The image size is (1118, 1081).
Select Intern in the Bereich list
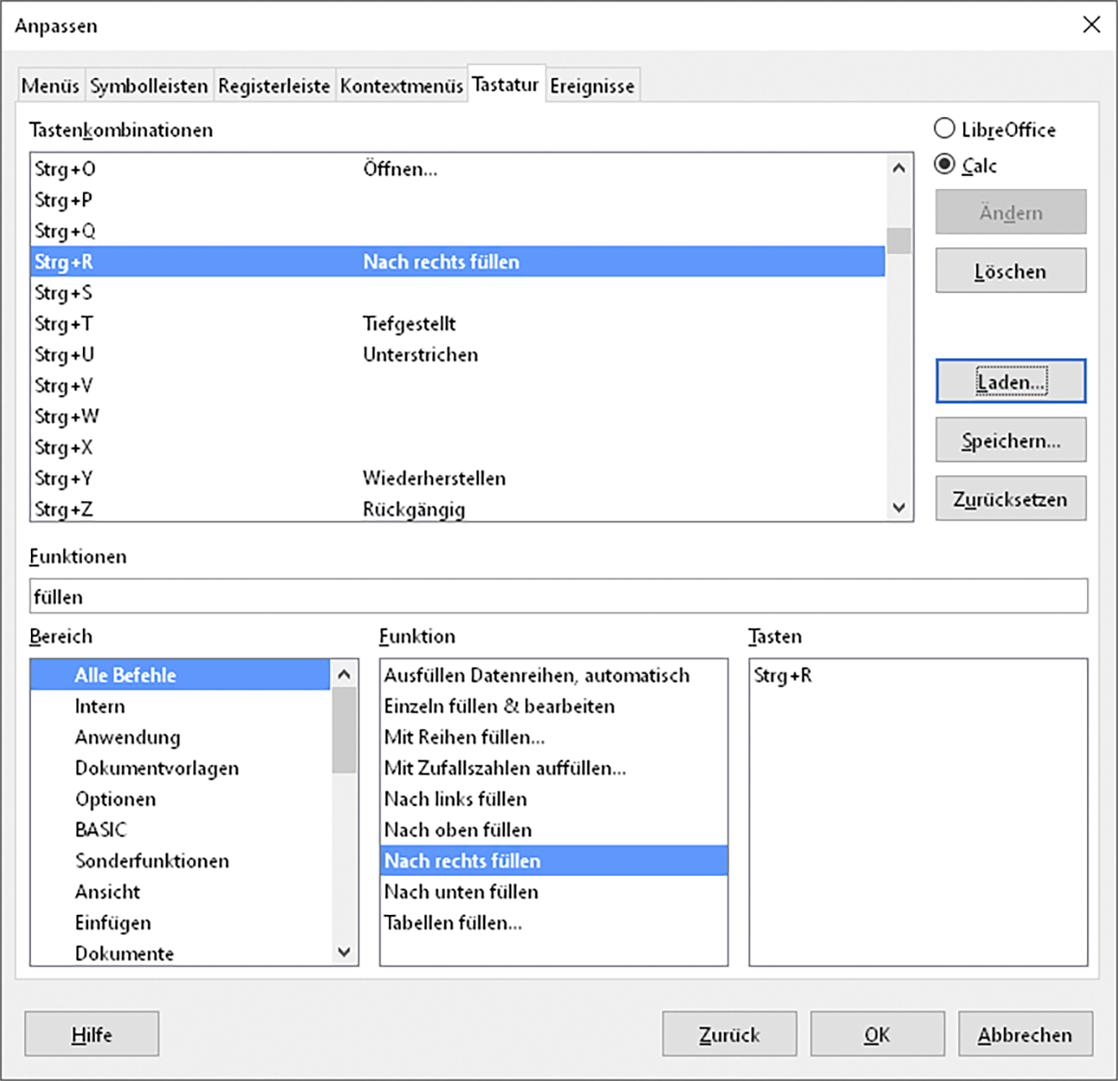point(181,706)
